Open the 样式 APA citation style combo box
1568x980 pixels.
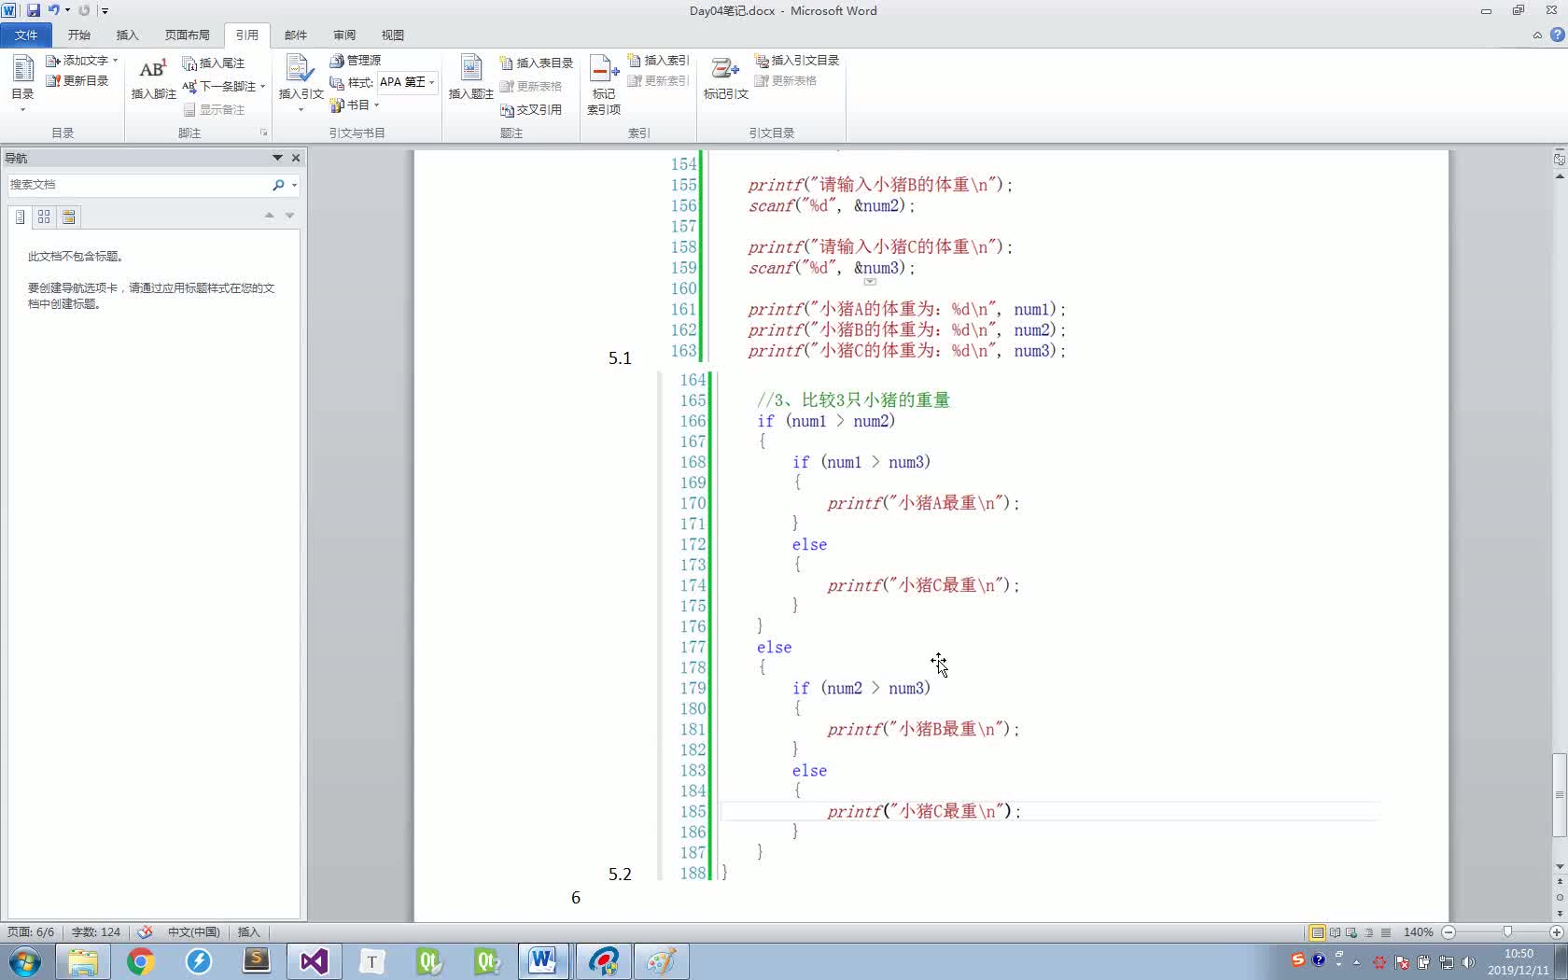pyautogui.click(x=407, y=82)
